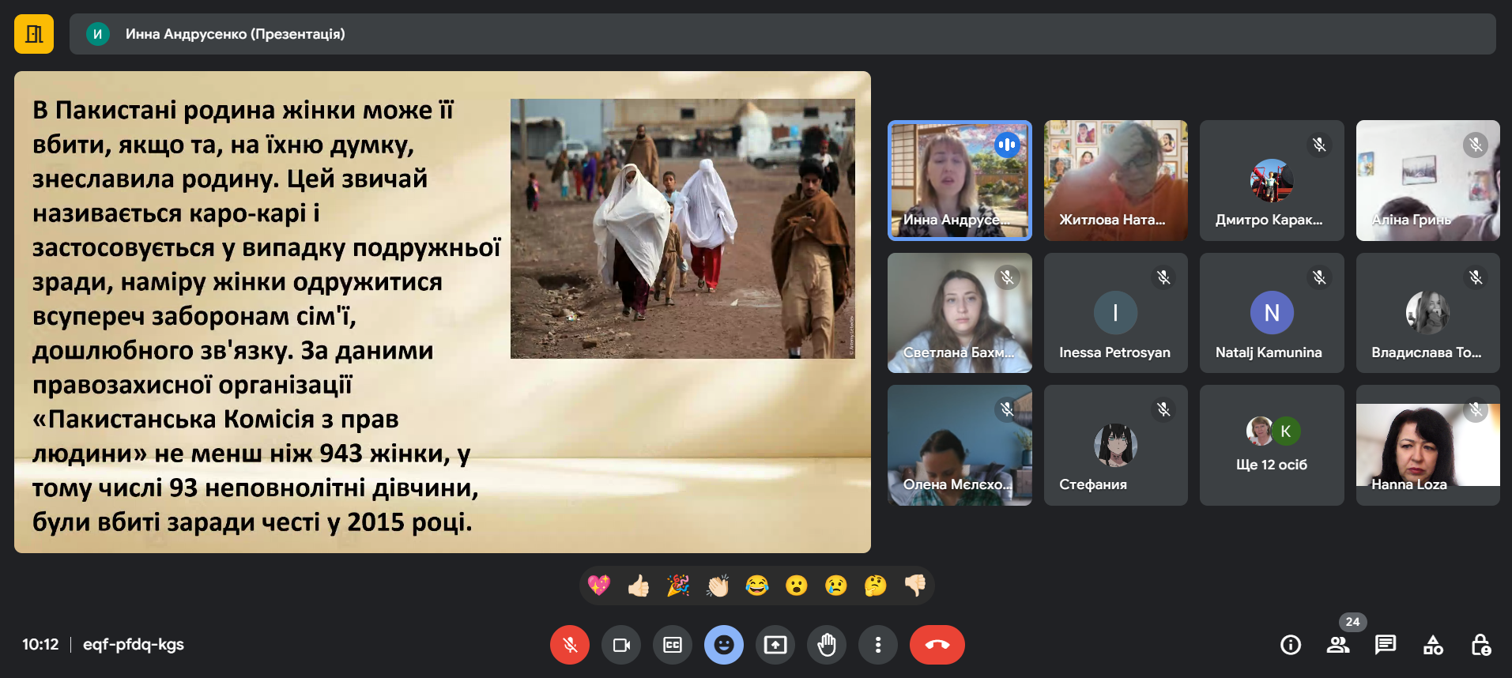
Task: Open the meeting details info icon
Action: [x=1291, y=645]
